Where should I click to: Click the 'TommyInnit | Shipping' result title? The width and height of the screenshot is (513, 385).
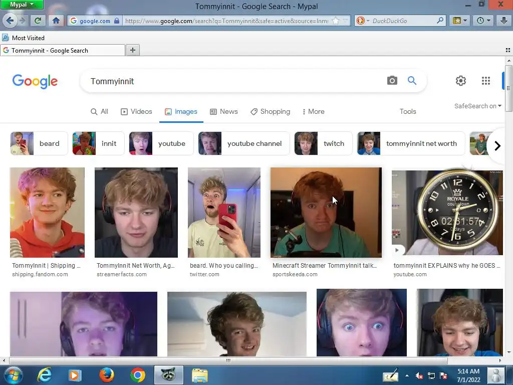click(x=46, y=266)
